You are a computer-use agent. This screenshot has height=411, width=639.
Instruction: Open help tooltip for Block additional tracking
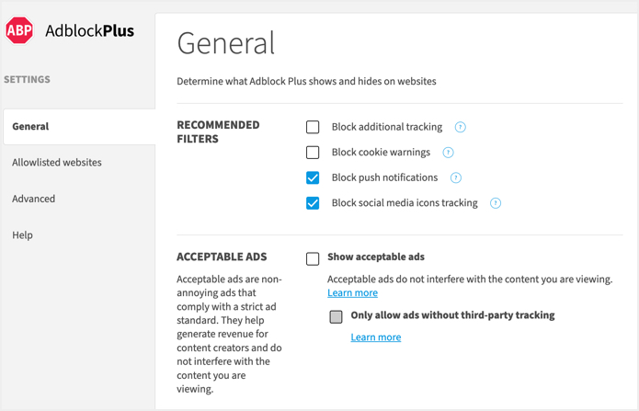pos(461,127)
